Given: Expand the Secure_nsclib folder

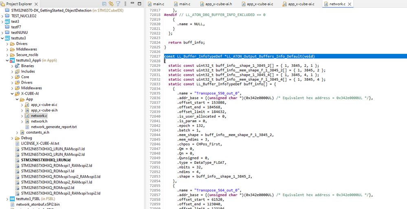Looking at the screenshot, I should 7,55.
